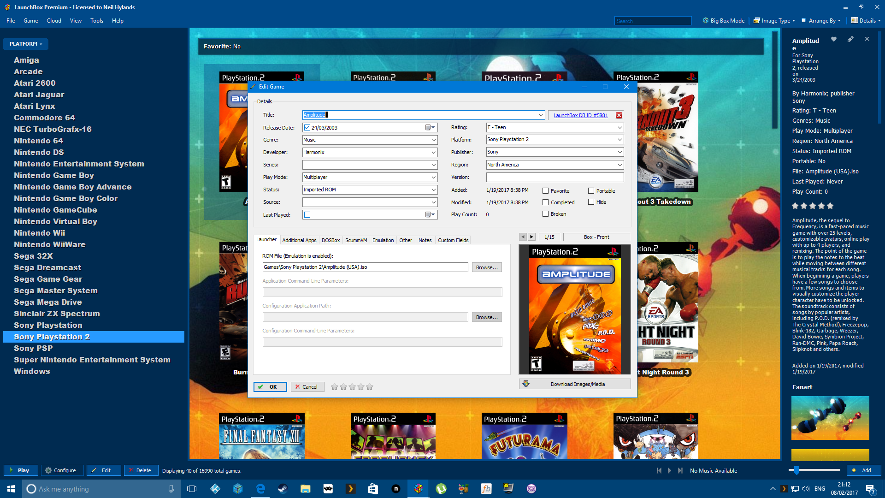Open the Arrange By dropdown

(821, 21)
